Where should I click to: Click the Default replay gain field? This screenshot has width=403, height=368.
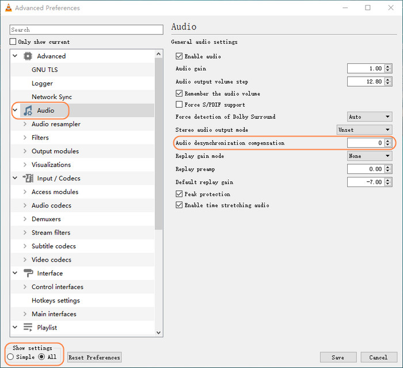[366, 182]
